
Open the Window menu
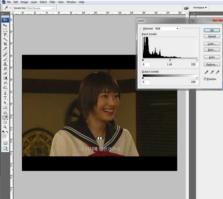[71, 2]
